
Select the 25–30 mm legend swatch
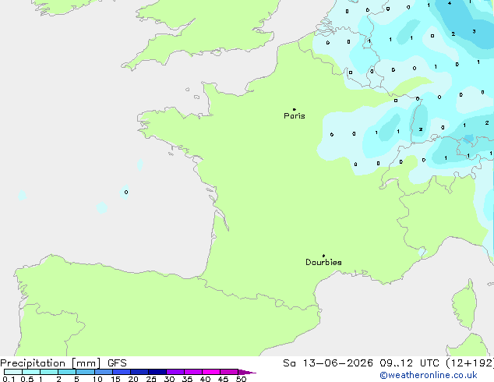point(157,372)
